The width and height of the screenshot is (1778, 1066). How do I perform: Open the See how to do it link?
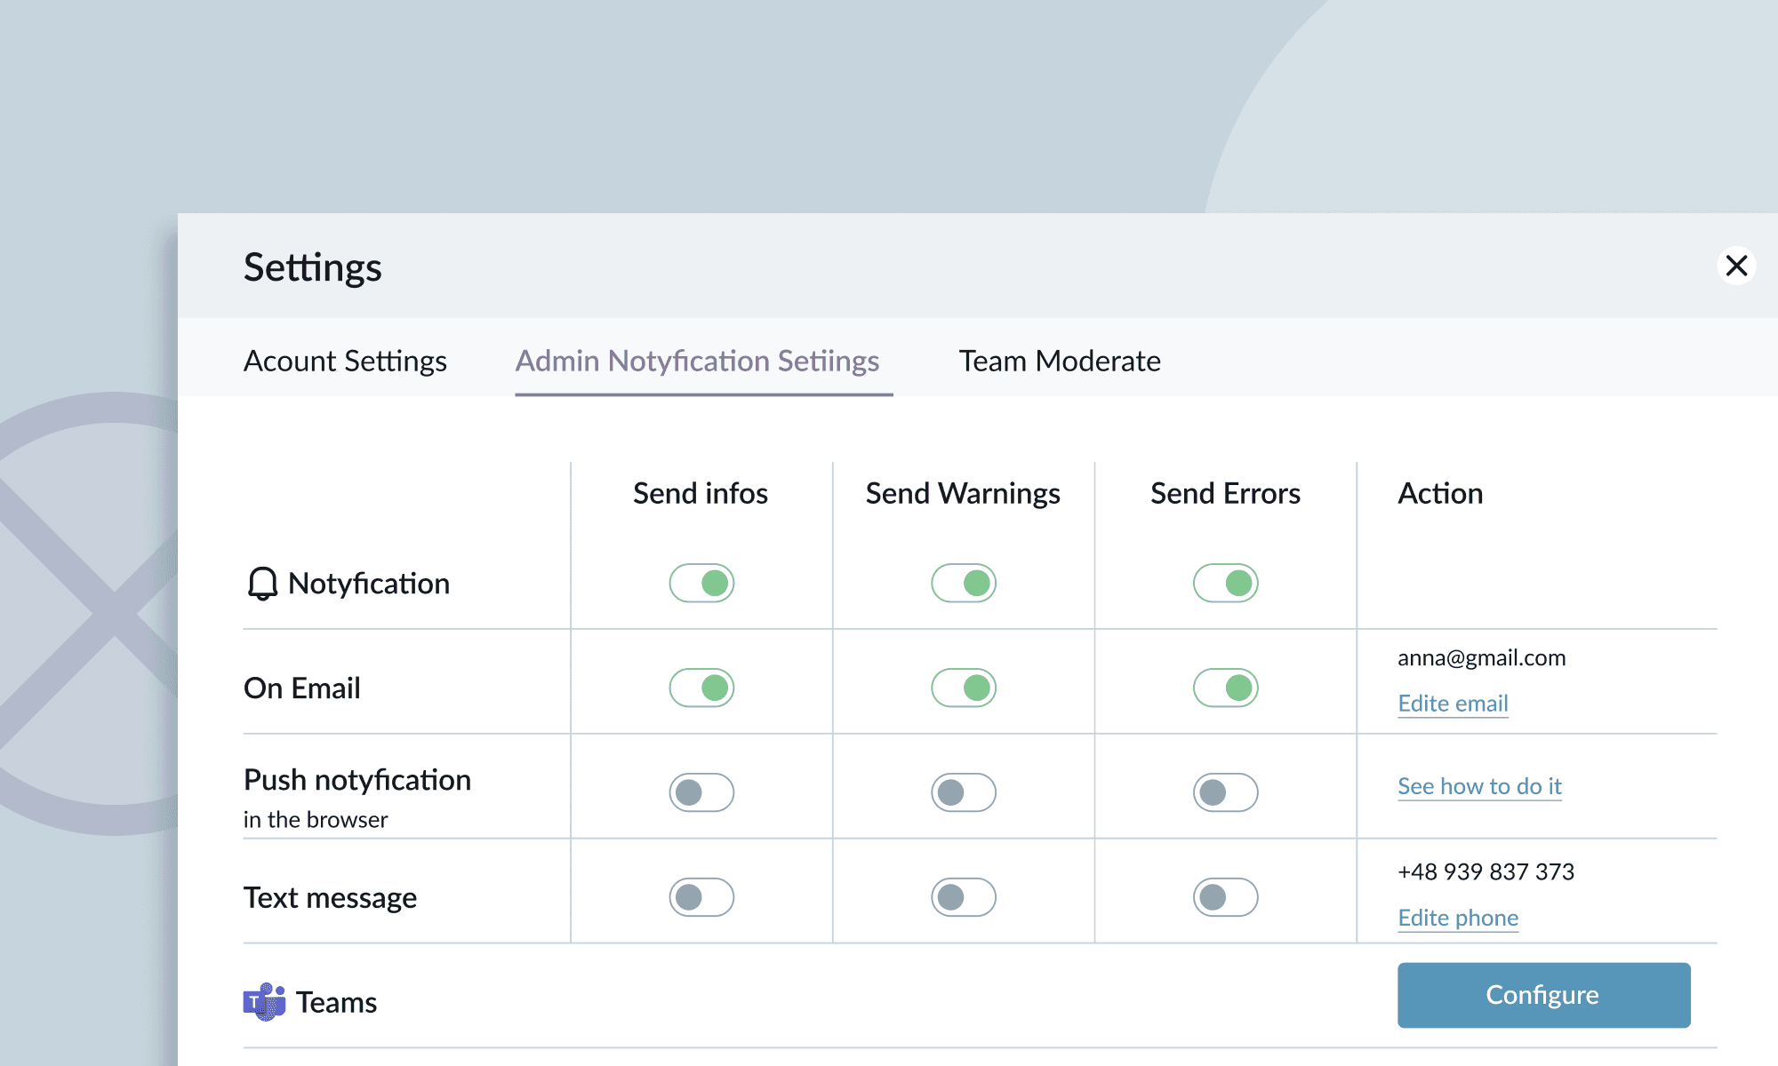point(1479,786)
